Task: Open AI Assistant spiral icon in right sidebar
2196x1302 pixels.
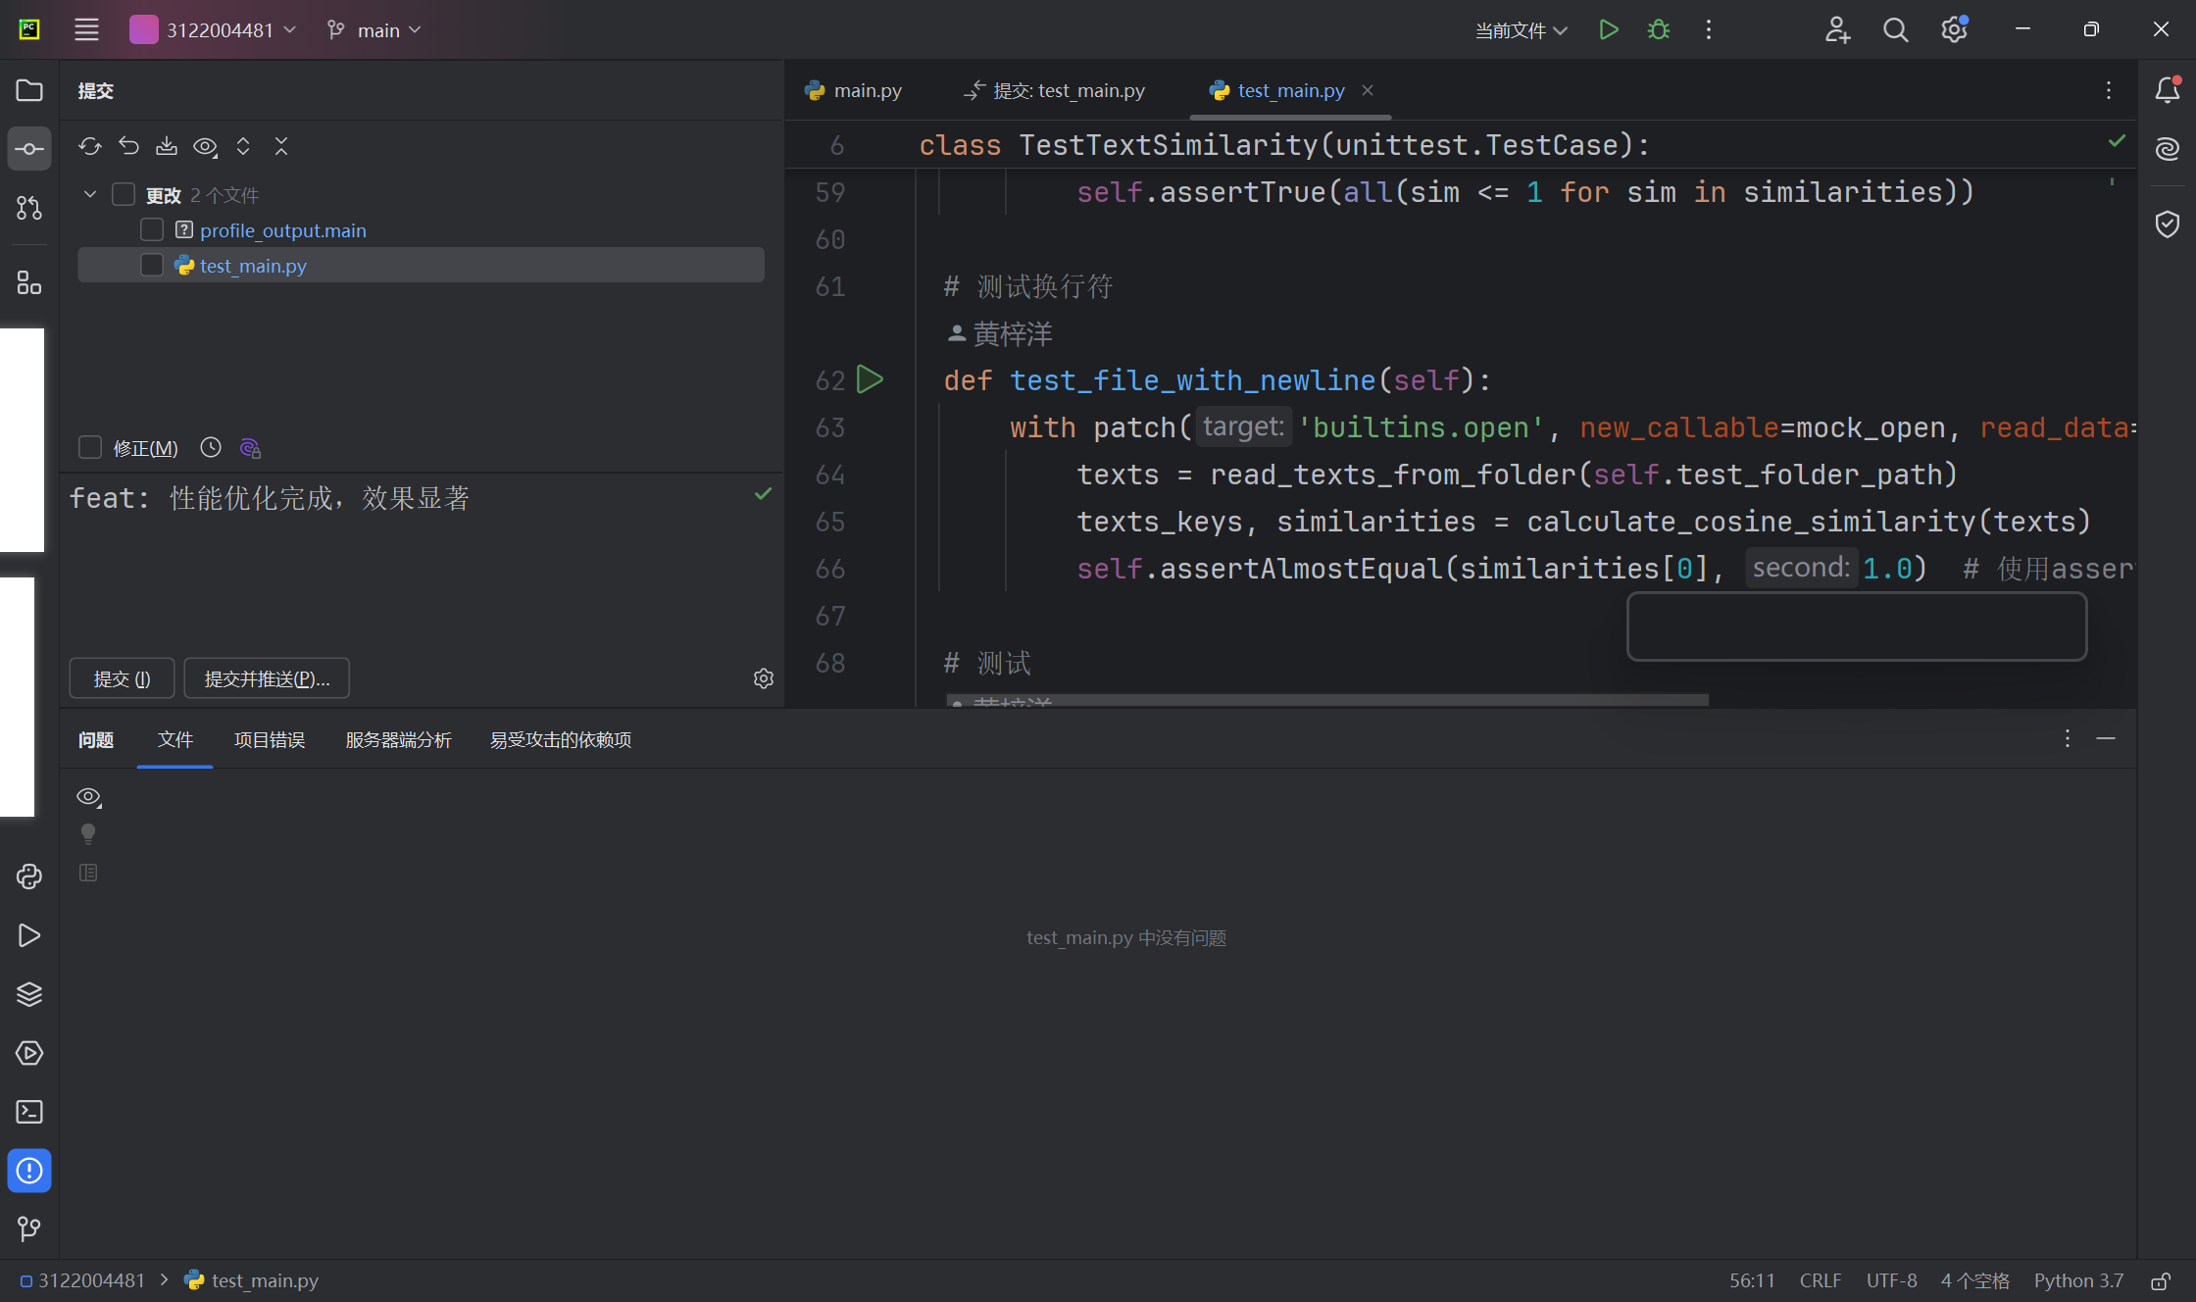Action: tap(2168, 149)
